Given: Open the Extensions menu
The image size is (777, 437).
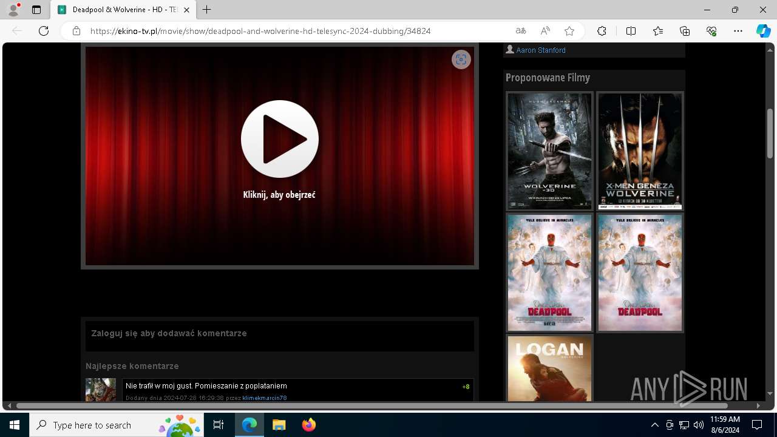Looking at the screenshot, I should pos(602,31).
